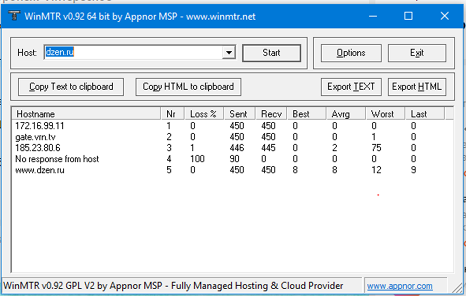Viewport: 466px width, 296px height.
Task: Close the WinMTR window
Action: (x=444, y=16)
